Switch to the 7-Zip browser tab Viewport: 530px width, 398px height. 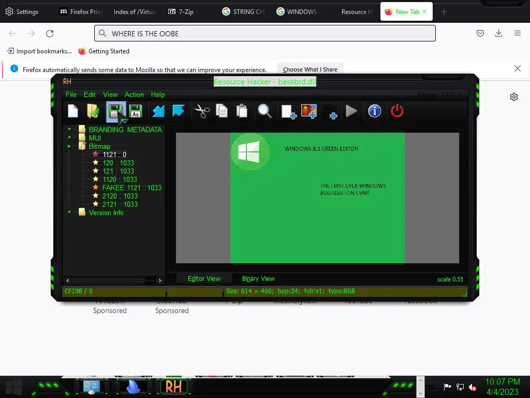[181, 11]
